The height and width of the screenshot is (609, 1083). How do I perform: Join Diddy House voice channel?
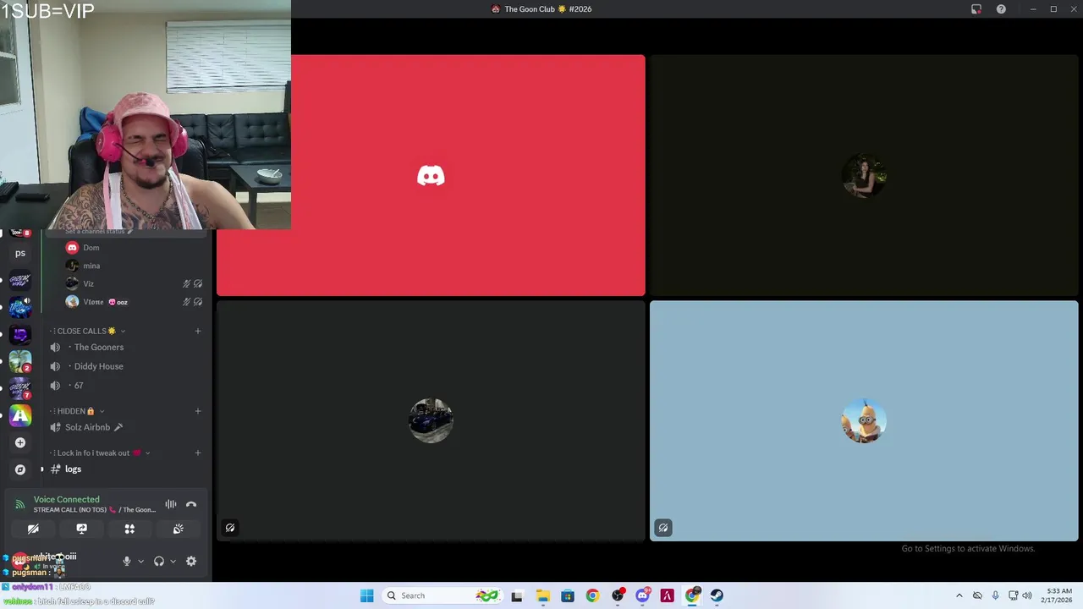coord(127,366)
